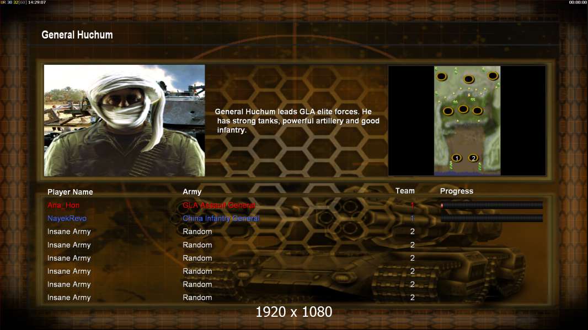Click start position 1 marker on minimap

coord(456,158)
